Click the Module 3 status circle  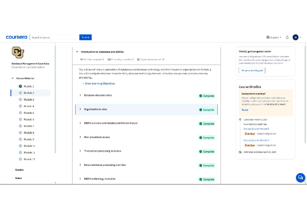pos(20,100)
